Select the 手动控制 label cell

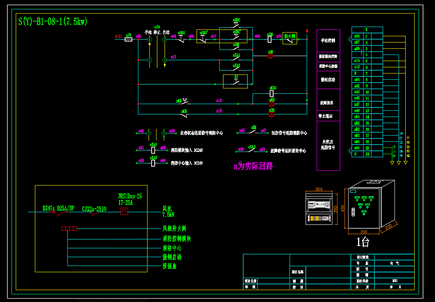pyautogui.click(x=328, y=41)
